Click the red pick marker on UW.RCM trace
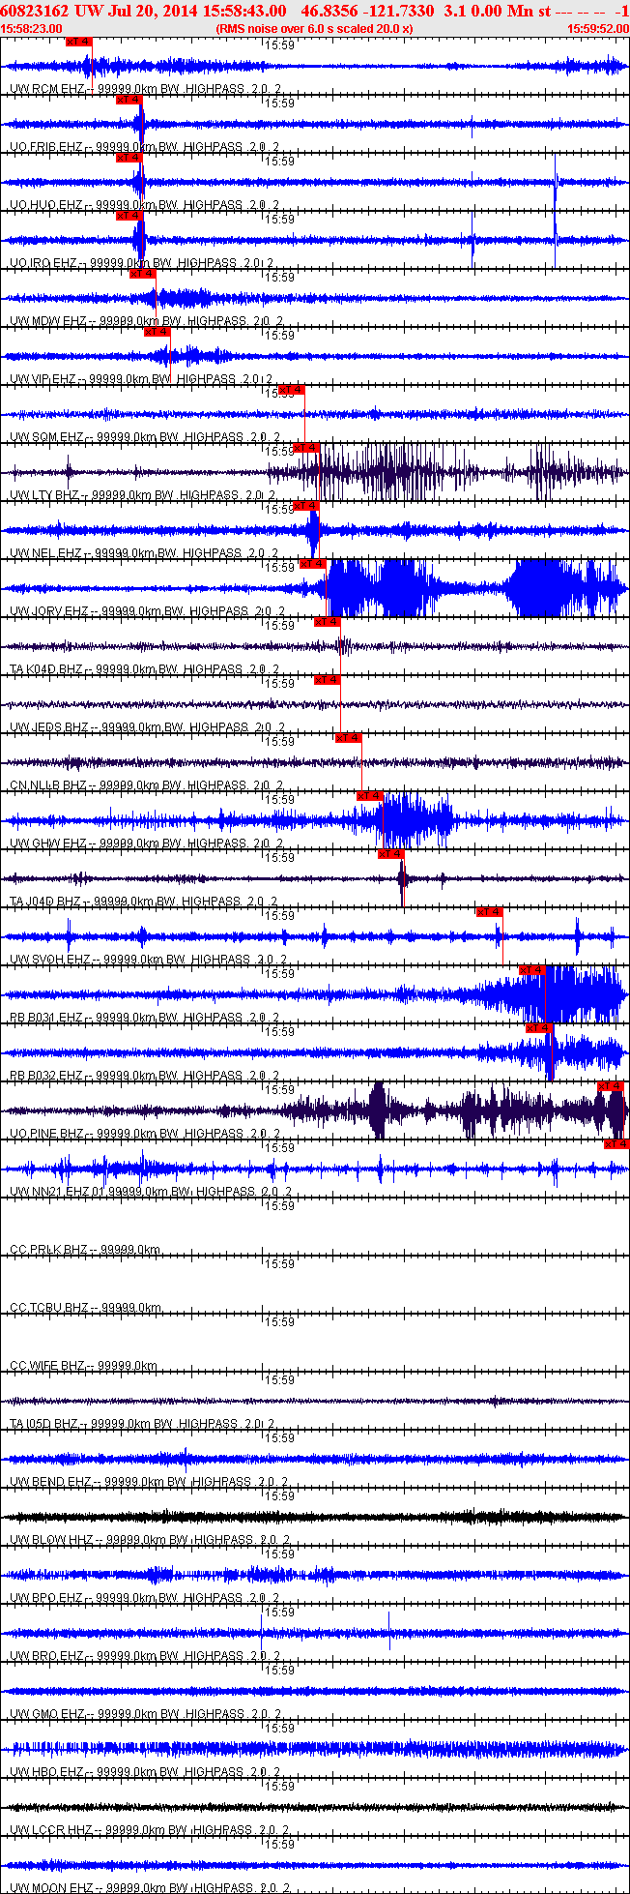 [79, 42]
